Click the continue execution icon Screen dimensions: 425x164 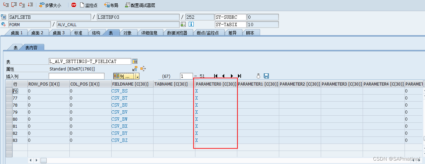31,5
